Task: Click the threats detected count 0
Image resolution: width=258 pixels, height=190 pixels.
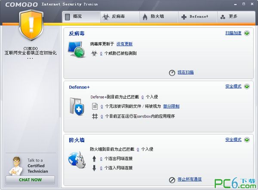Action: 101,54
